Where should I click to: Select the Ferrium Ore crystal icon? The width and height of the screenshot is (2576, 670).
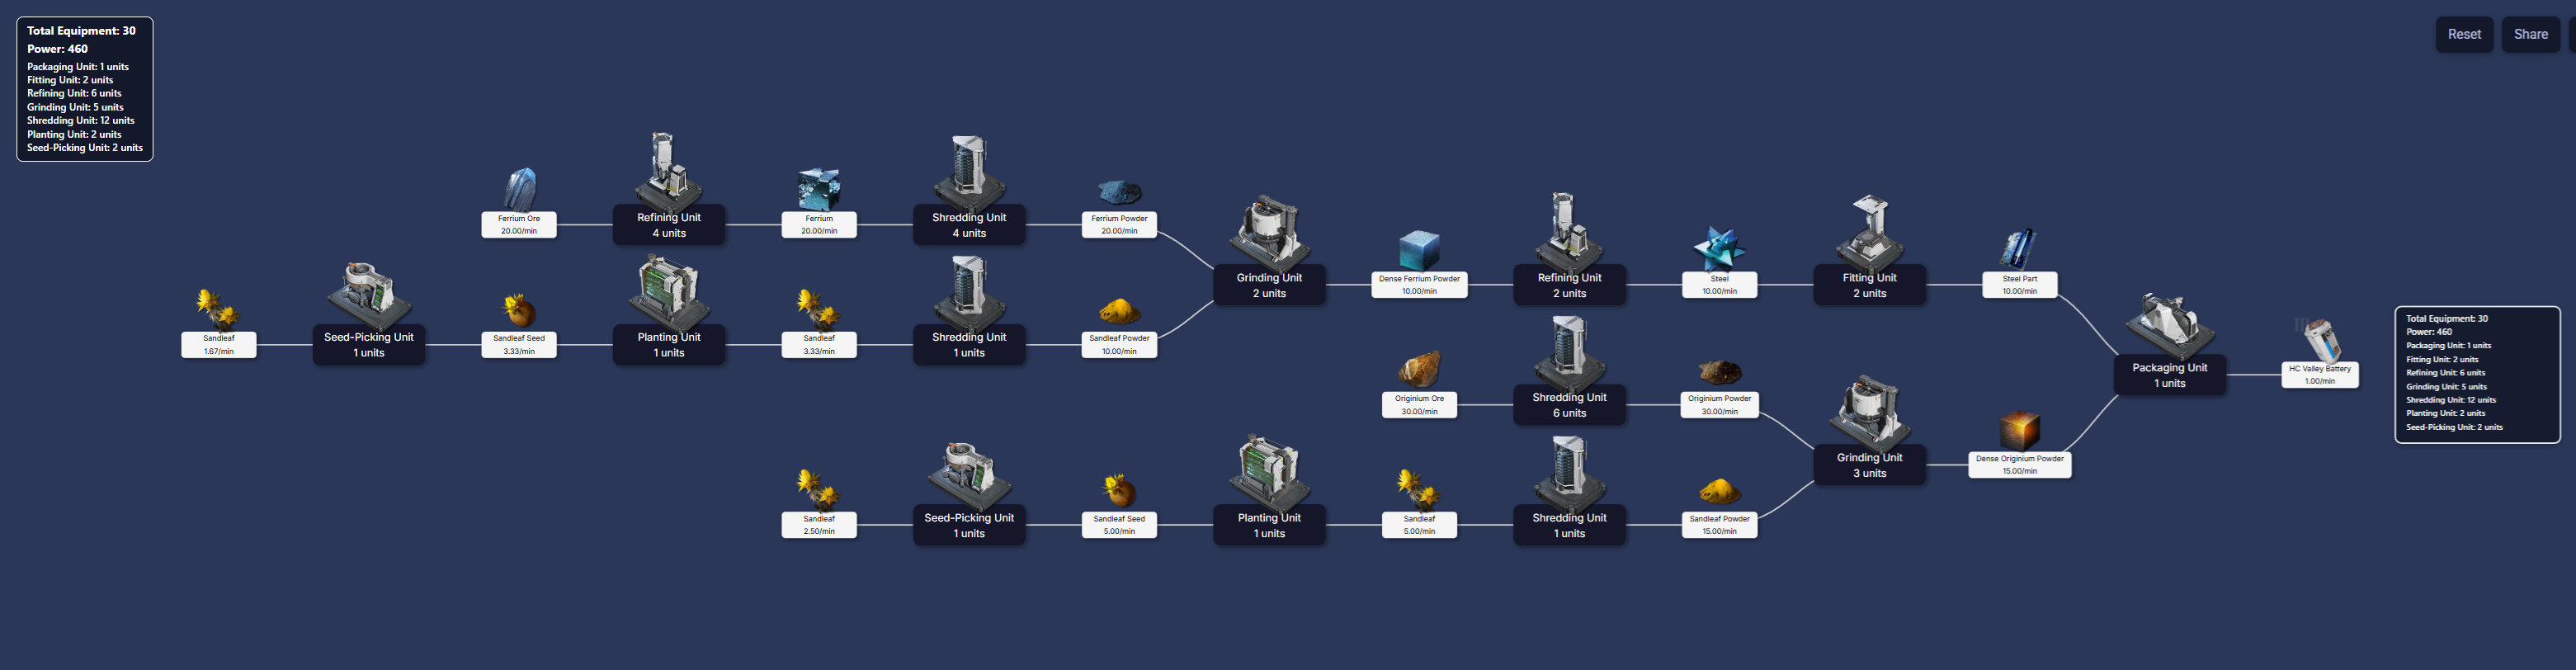coord(519,190)
